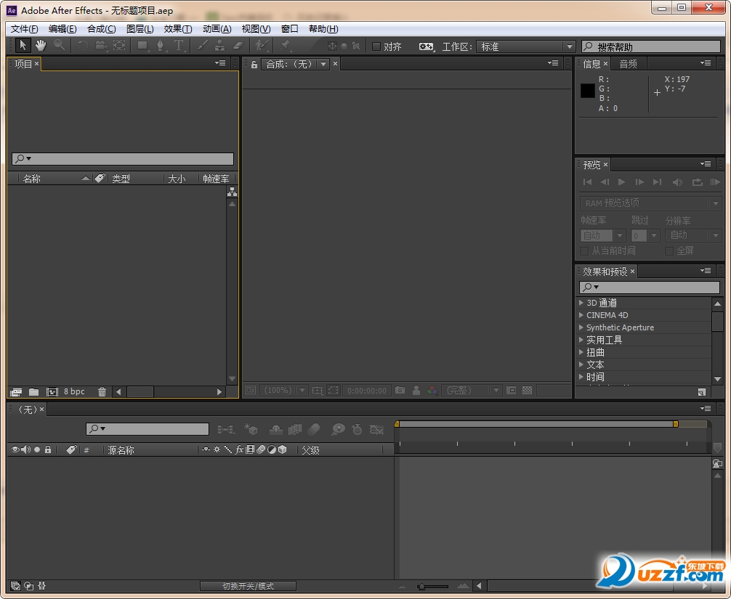Expand the 3D 通道 effects category
The height and width of the screenshot is (599, 731).
pos(581,303)
